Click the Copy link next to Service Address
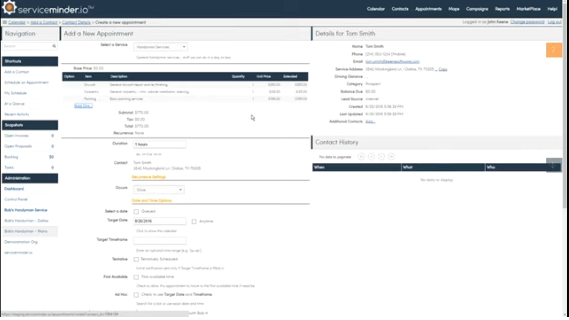The width and height of the screenshot is (569, 320). point(443,69)
